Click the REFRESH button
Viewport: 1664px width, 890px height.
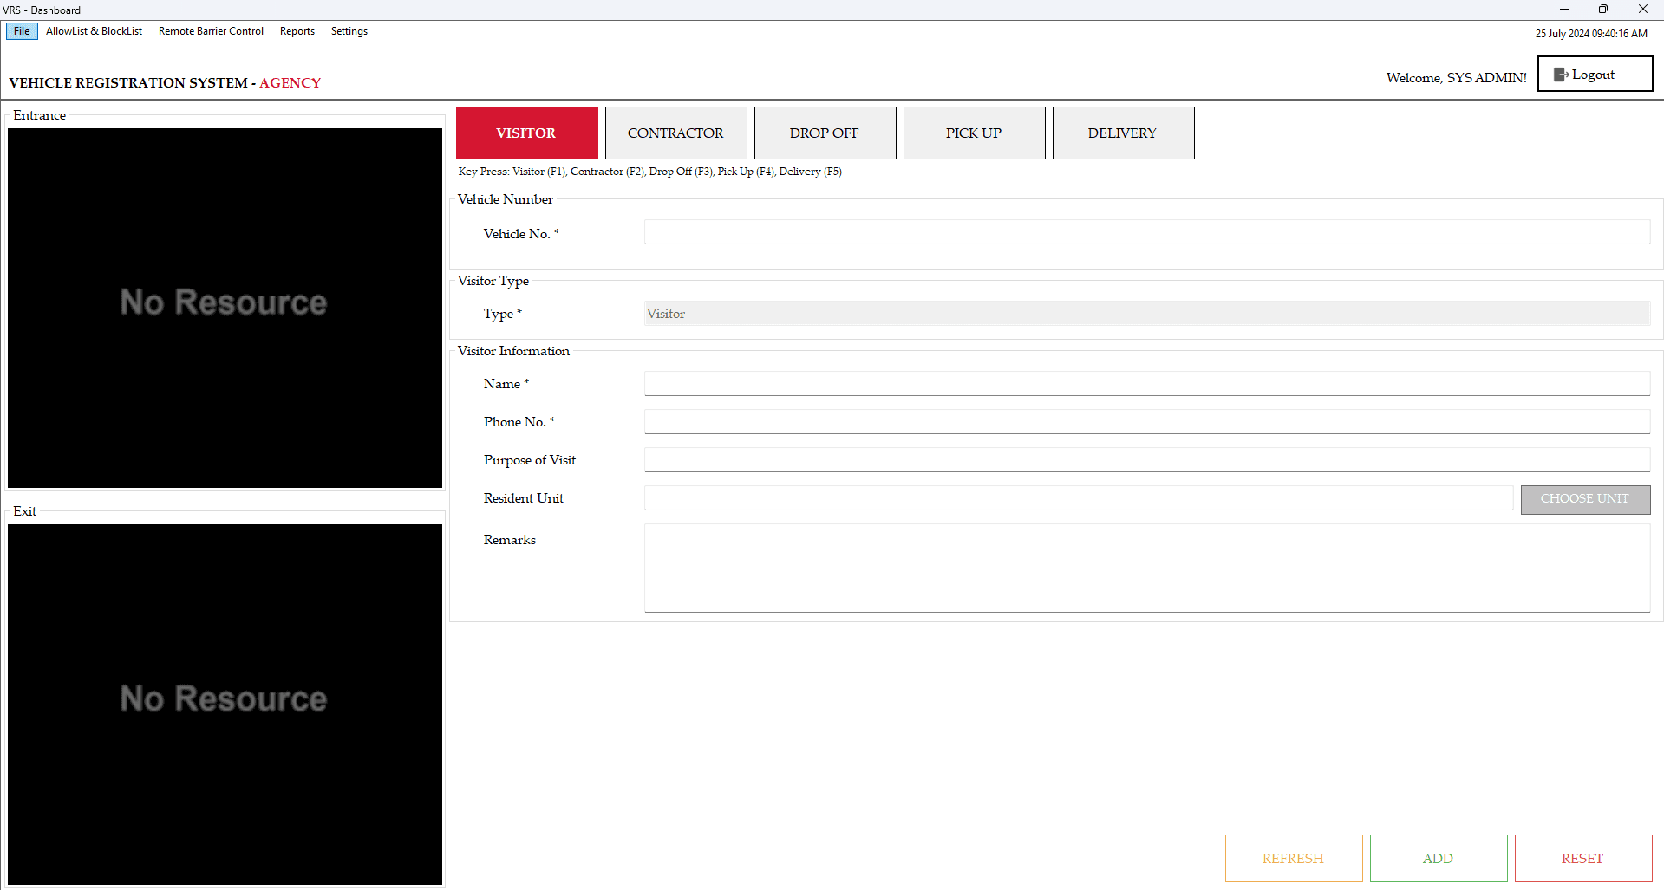pyautogui.click(x=1293, y=858)
